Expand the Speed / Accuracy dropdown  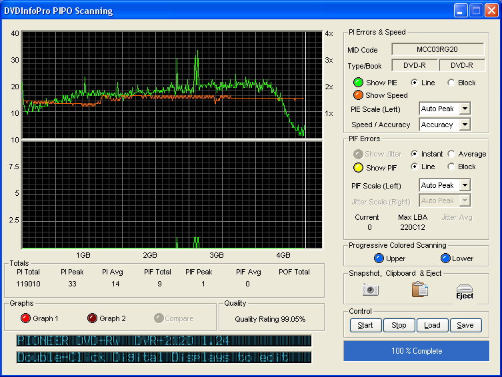click(x=465, y=125)
